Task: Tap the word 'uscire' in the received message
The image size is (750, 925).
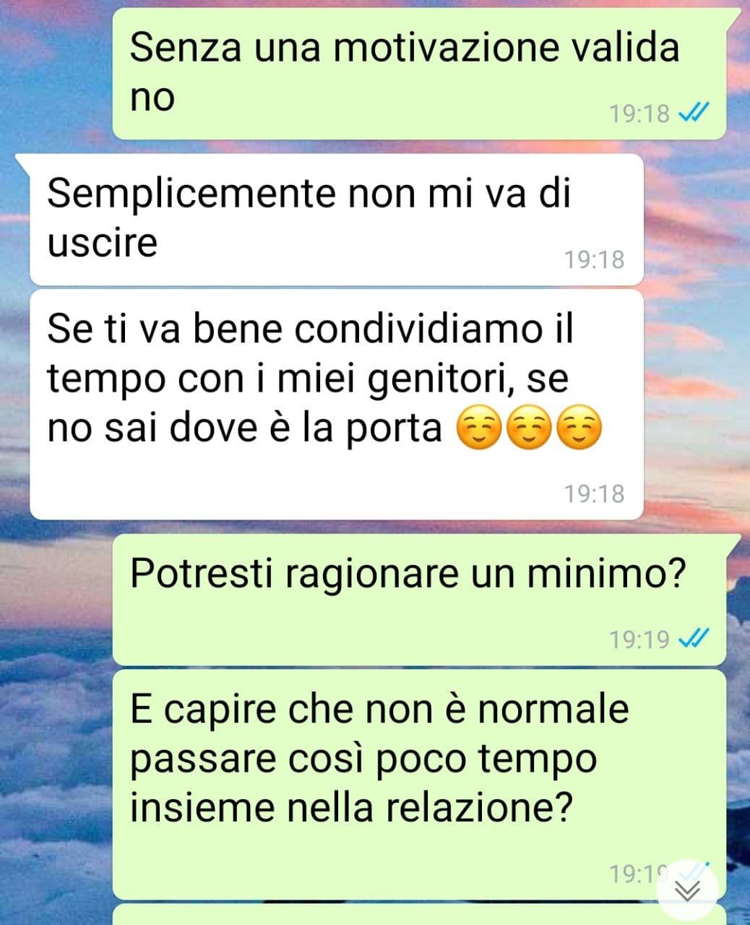Action: 102,242
